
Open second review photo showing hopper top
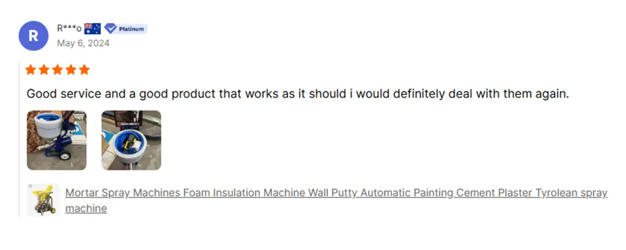[x=131, y=141]
